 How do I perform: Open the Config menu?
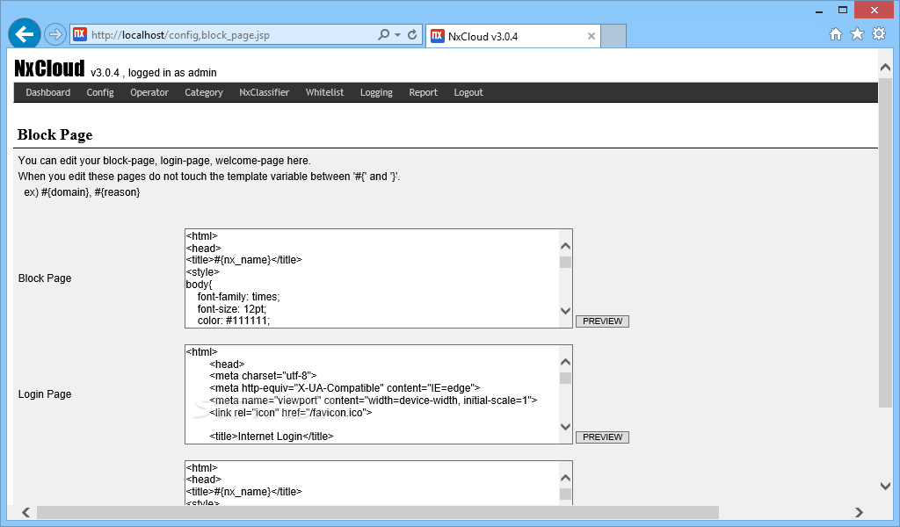click(x=100, y=92)
